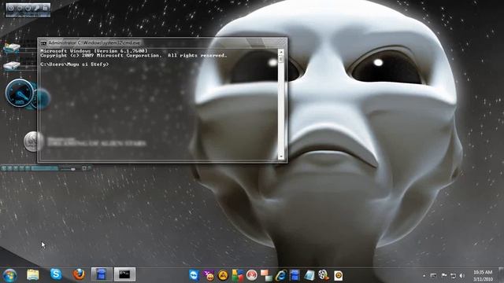The width and height of the screenshot is (504, 283).
Task: Click the cmd window title bar icon
Action: click(43, 42)
